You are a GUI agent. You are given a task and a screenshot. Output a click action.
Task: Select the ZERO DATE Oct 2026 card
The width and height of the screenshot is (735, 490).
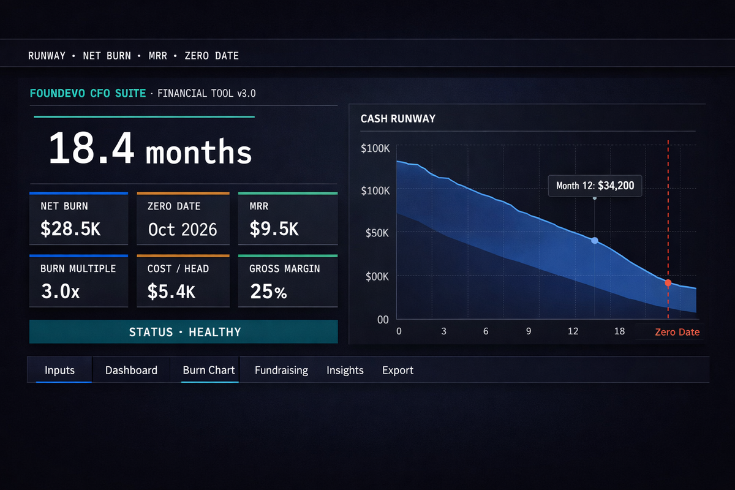[183, 218]
